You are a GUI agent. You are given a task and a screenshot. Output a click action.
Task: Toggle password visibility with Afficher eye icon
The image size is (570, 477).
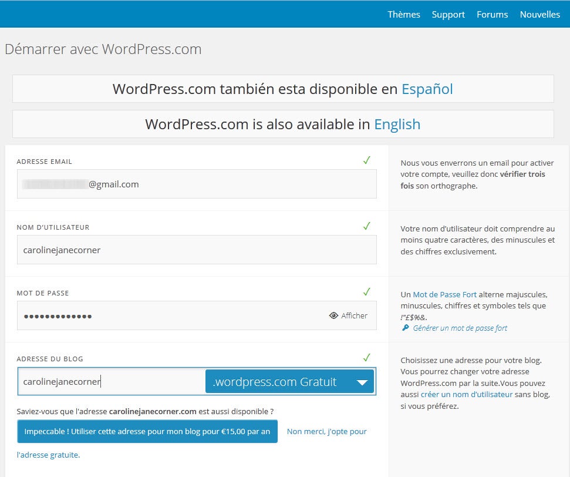click(334, 316)
